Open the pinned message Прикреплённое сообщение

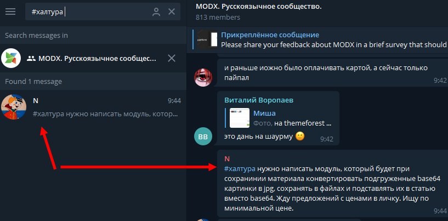click(320, 39)
